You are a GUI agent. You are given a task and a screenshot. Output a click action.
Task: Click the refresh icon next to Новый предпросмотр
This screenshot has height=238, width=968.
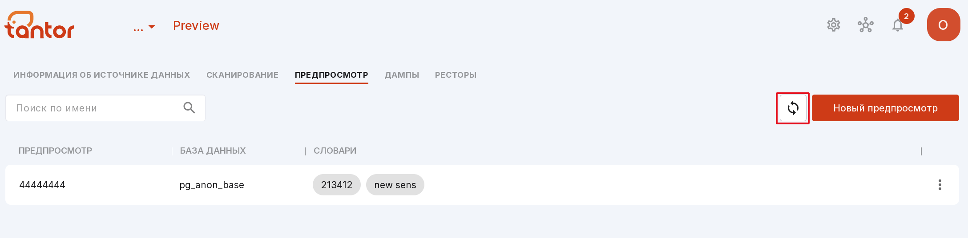[x=793, y=108]
